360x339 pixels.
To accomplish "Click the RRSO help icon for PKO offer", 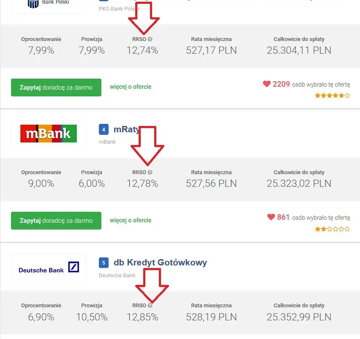I will pos(150,39).
